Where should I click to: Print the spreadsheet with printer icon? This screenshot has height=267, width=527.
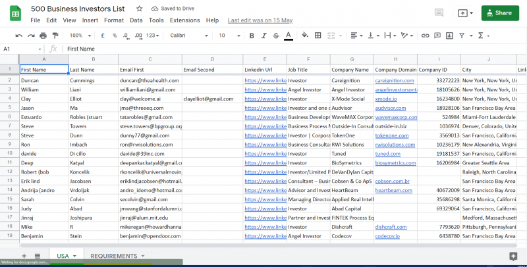pyautogui.click(x=43, y=36)
